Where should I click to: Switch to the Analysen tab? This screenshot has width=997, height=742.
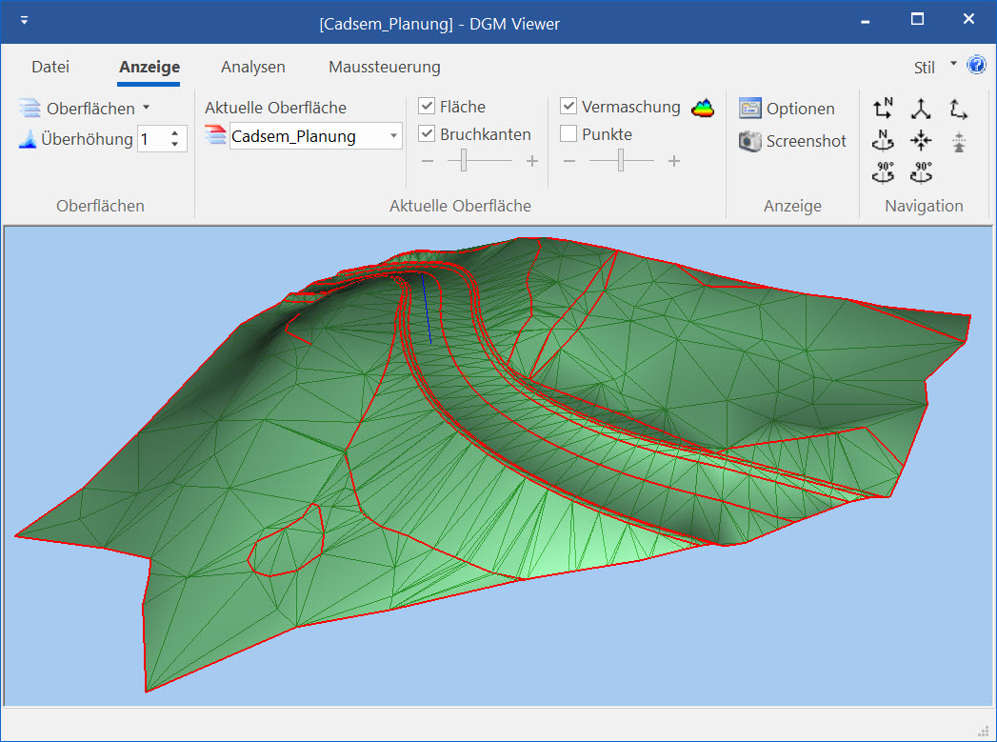253,67
